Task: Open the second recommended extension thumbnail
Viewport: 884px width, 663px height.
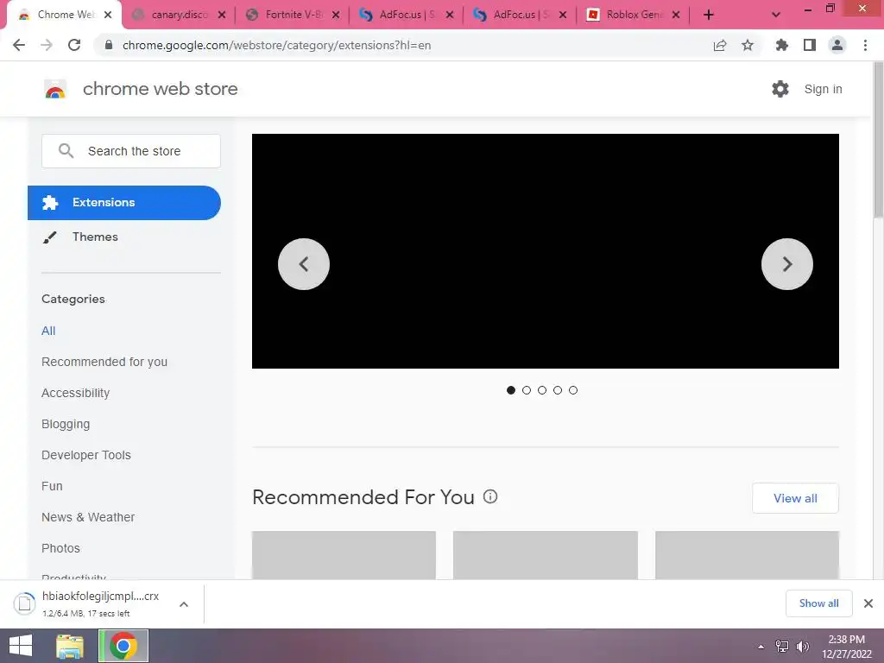Action: pyautogui.click(x=546, y=555)
